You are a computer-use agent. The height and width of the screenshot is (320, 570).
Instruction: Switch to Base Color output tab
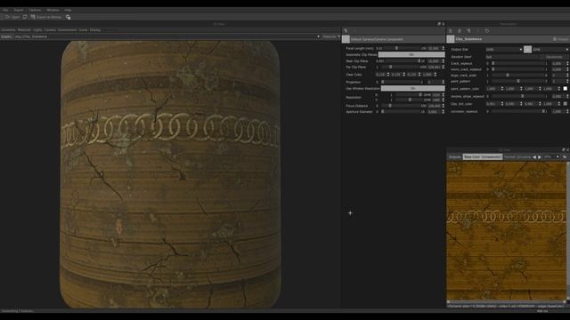[483, 157]
